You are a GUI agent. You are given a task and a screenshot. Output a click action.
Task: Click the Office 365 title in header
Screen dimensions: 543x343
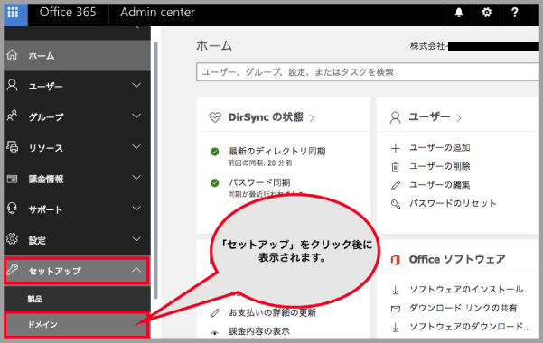tap(68, 13)
